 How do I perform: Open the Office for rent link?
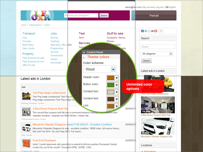click(x=29, y=65)
